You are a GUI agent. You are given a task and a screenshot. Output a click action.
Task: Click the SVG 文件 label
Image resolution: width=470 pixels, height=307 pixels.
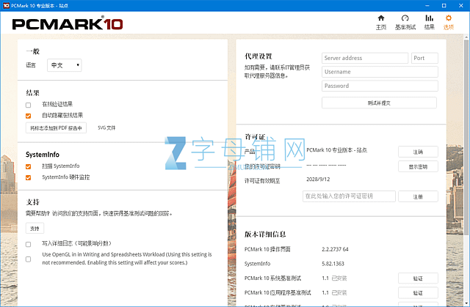[x=106, y=128]
